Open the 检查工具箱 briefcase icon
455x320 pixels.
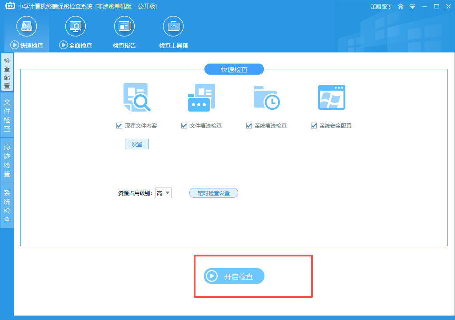coord(173,26)
